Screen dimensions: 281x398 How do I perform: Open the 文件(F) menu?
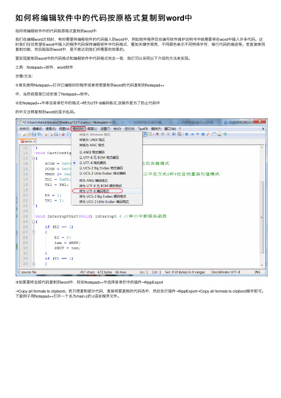pyautogui.click(x=25, y=129)
